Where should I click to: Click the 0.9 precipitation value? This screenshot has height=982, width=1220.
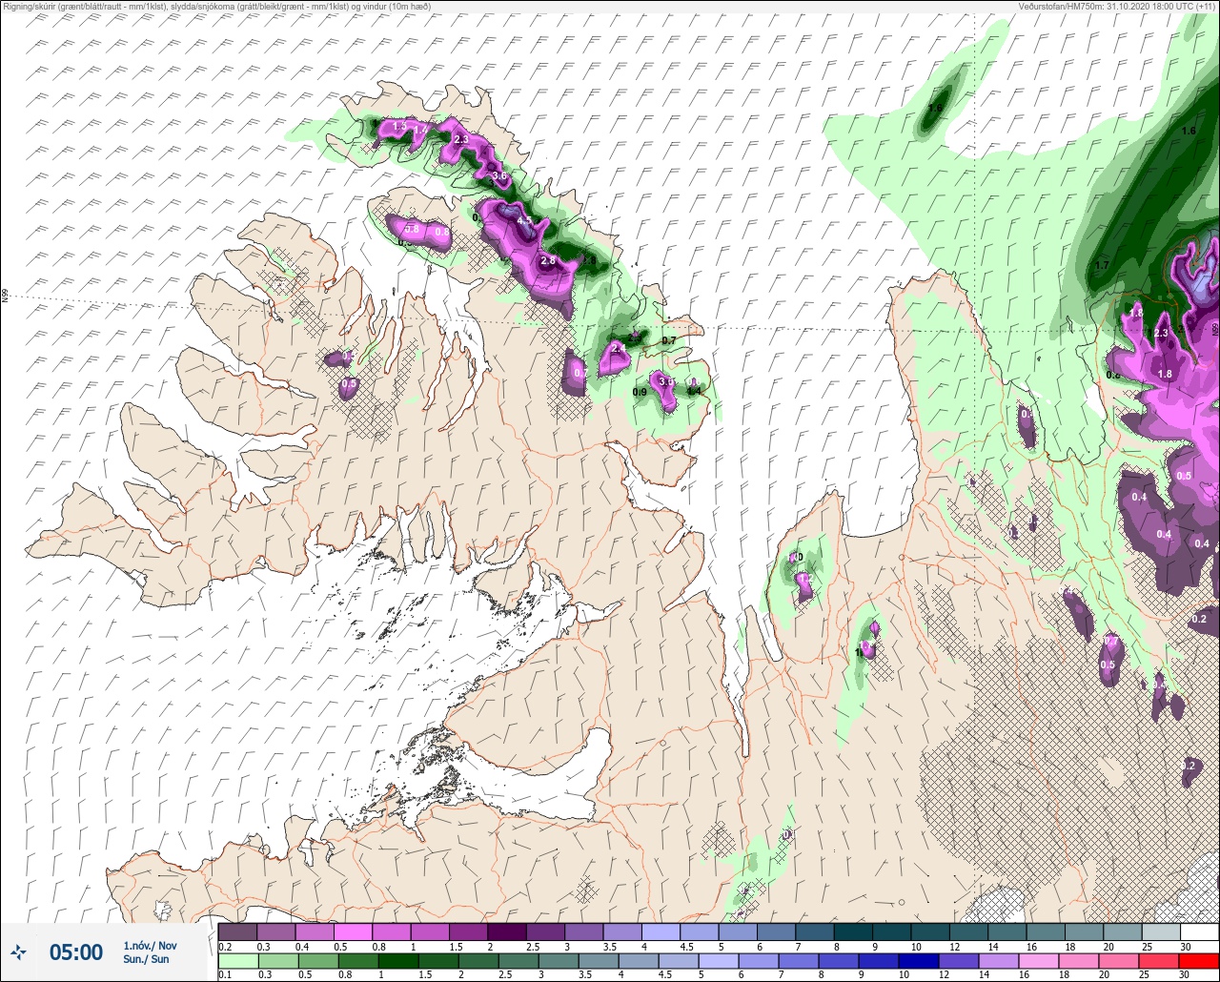640,392
